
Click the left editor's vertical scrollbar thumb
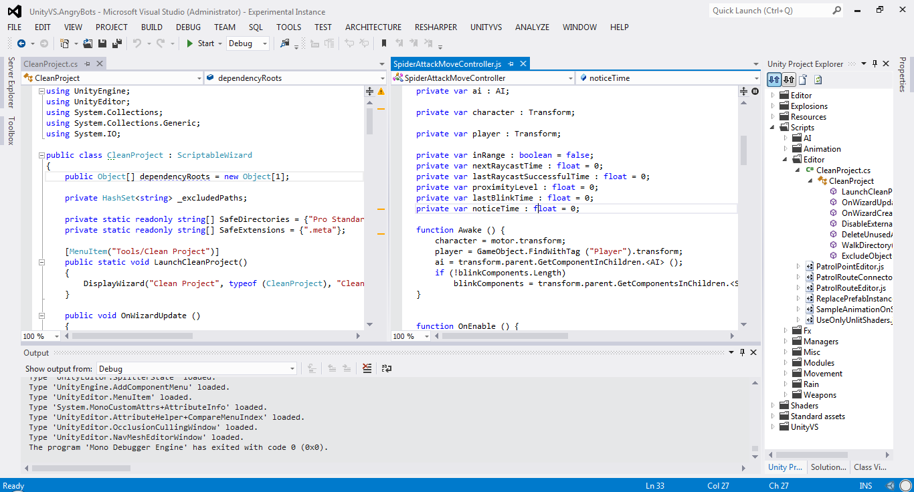click(369, 122)
